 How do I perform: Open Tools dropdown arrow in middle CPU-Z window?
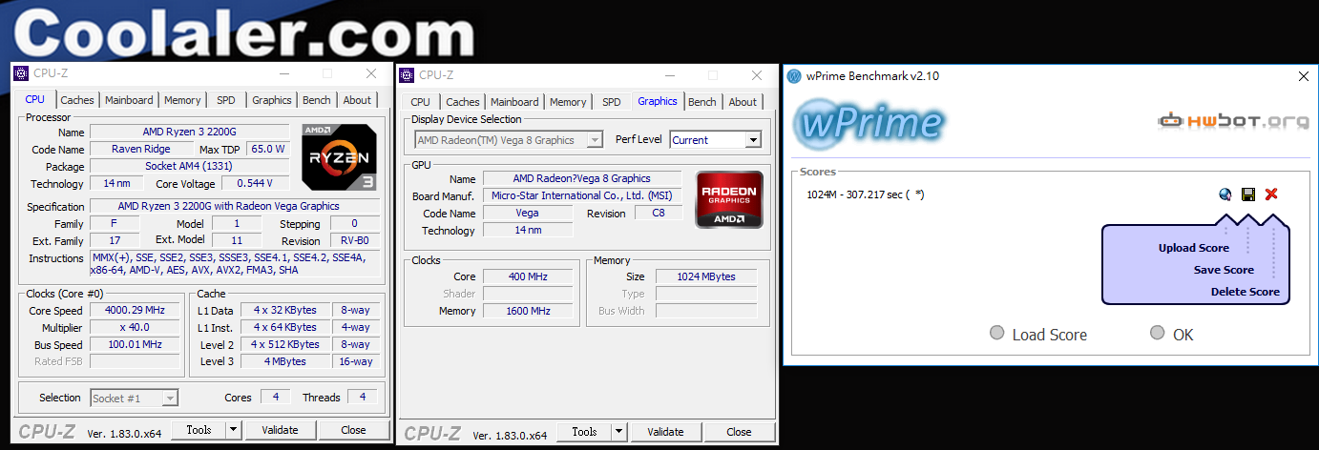tap(619, 432)
